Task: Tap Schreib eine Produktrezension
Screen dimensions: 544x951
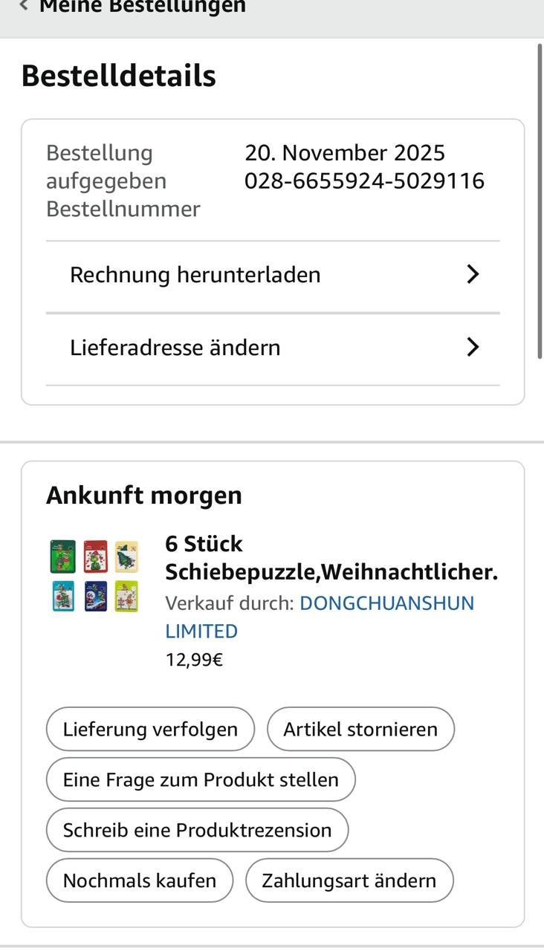Action: [x=197, y=830]
